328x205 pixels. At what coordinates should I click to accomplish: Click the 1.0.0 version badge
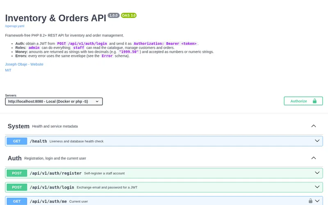tap(114, 15)
